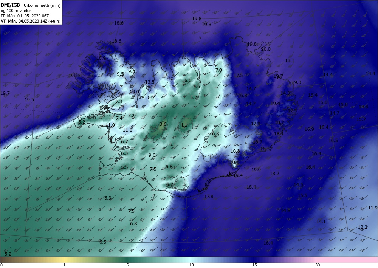Screen dimensions: 378x268
Task: Click the map value 11.9
Action: click(x=373, y=208)
